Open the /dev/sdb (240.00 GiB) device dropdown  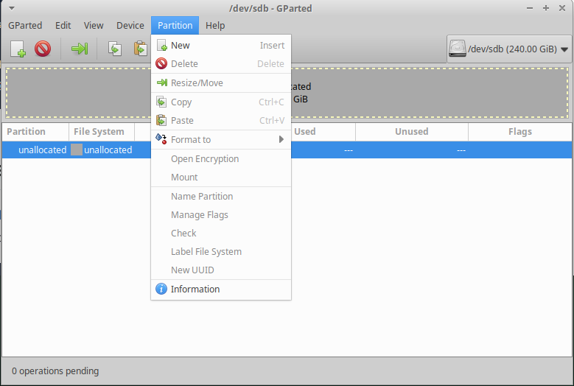click(509, 49)
